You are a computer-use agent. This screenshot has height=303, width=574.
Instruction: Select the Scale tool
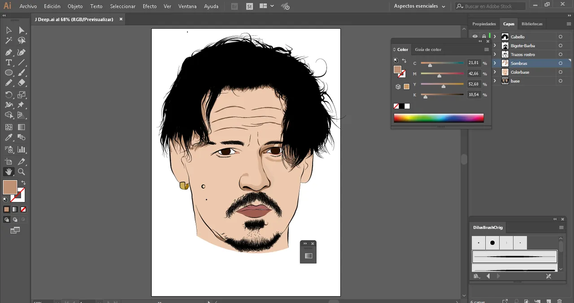tap(21, 95)
